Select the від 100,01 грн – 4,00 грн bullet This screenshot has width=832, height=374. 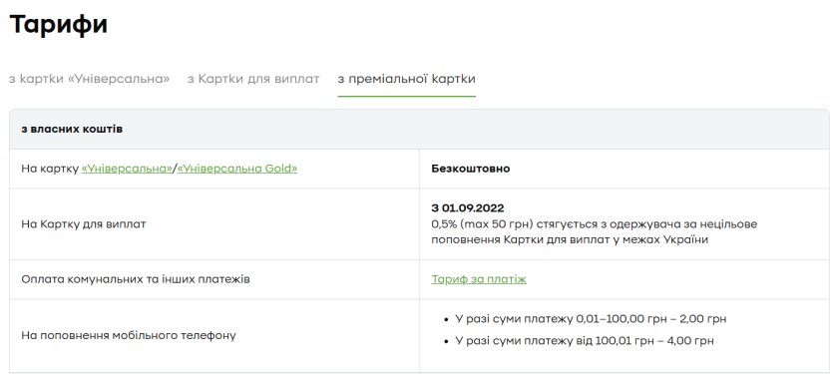click(x=585, y=340)
